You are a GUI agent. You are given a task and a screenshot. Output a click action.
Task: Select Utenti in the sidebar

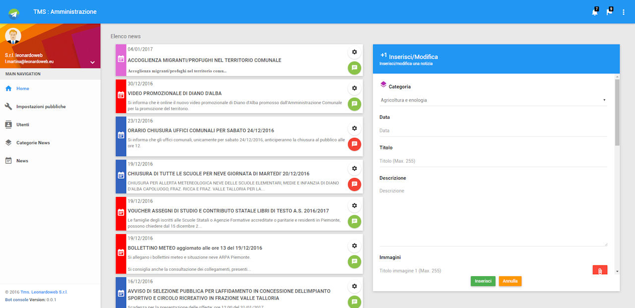[x=22, y=125]
